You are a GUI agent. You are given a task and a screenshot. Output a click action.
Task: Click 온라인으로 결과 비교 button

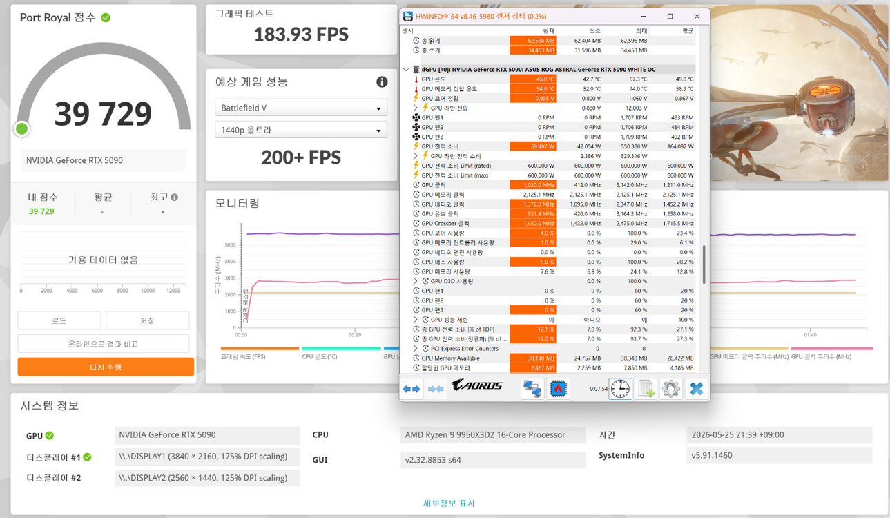click(104, 344)
